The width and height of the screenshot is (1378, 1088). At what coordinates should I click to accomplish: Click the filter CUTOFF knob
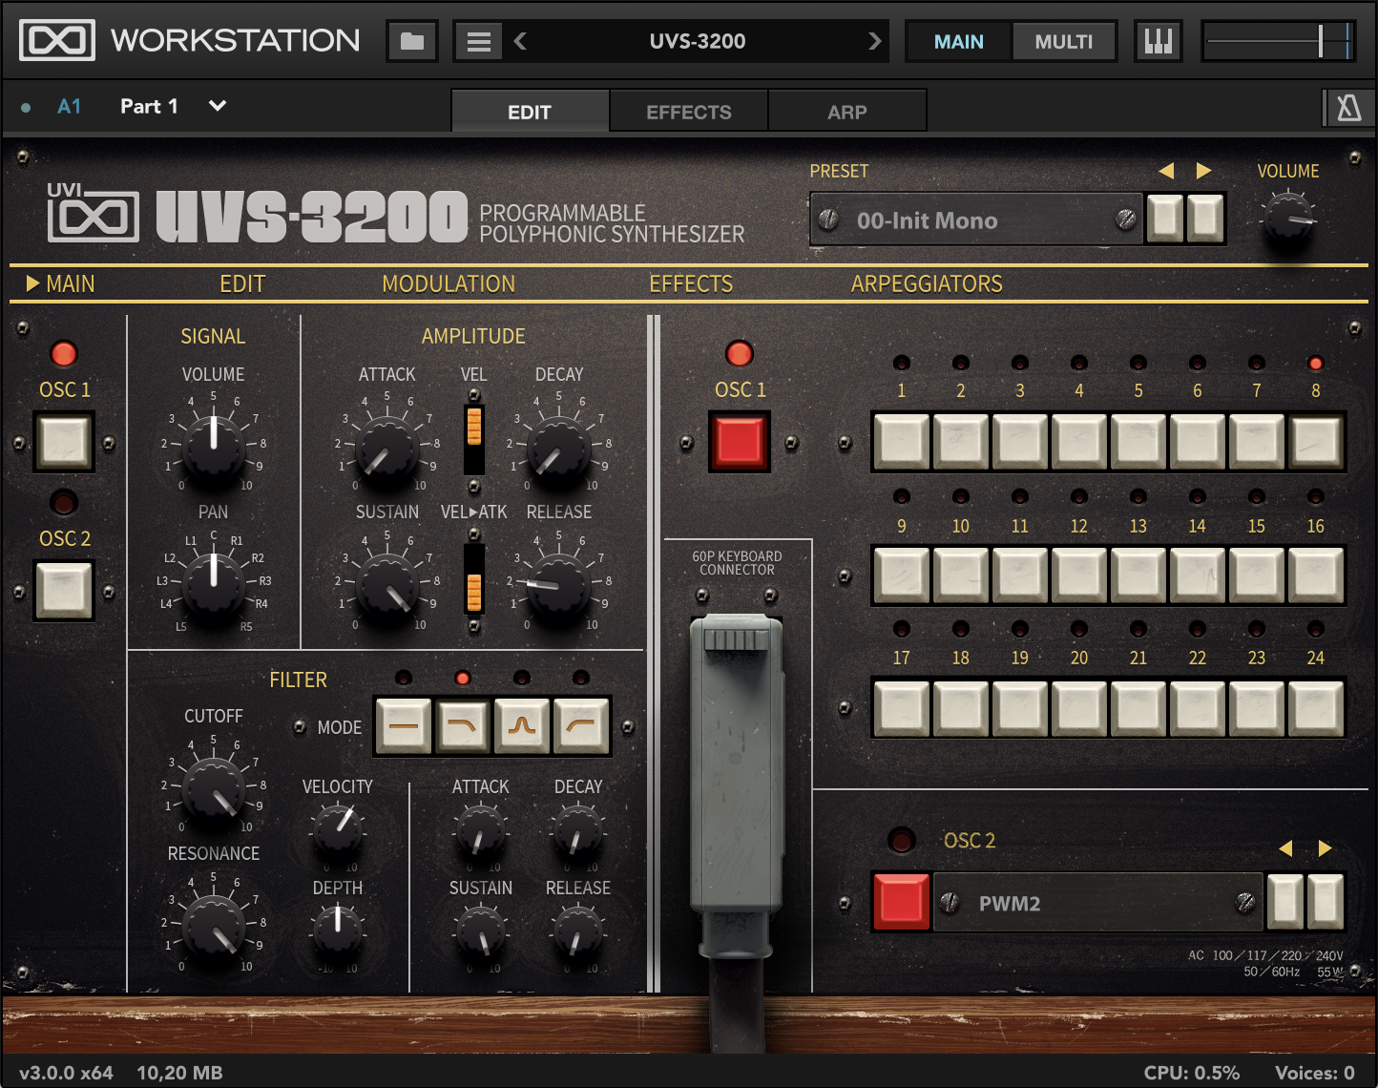point(213,788)
